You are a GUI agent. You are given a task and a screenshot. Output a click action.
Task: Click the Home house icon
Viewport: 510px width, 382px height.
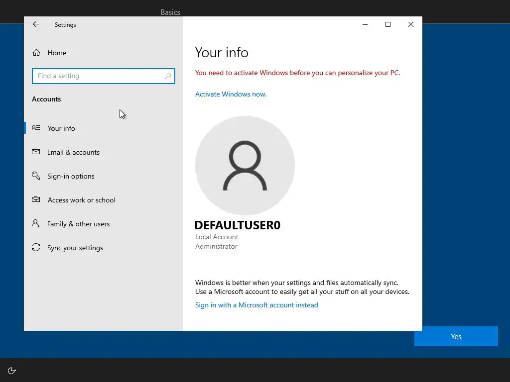coord(36,53)
